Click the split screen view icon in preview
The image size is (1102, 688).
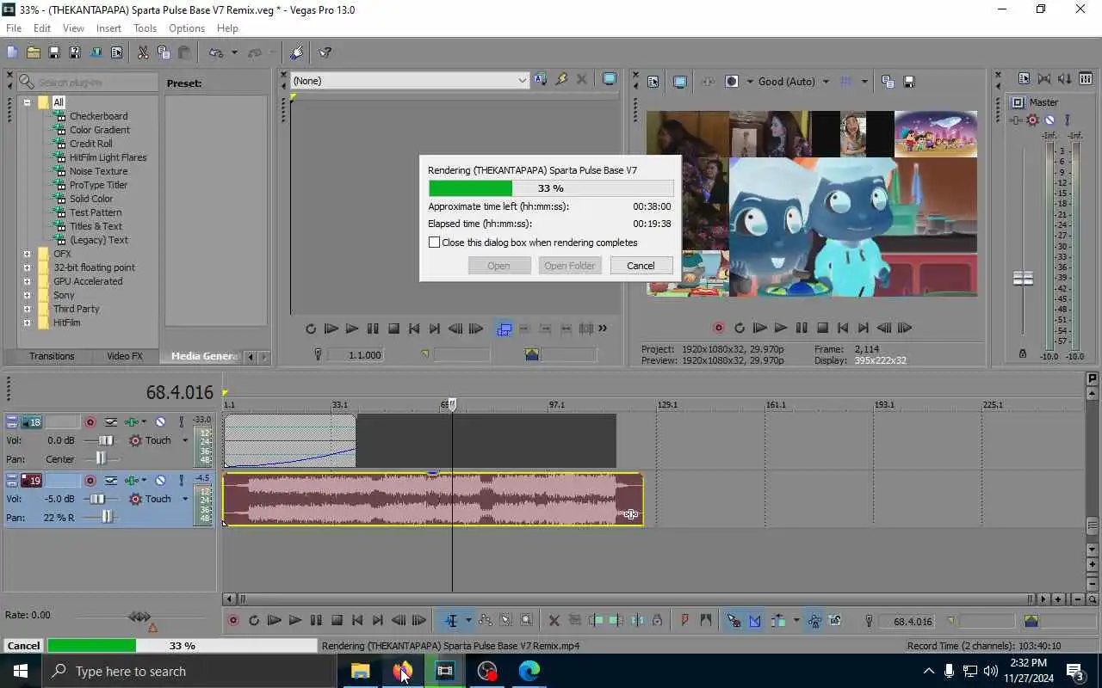click(732, 82)
